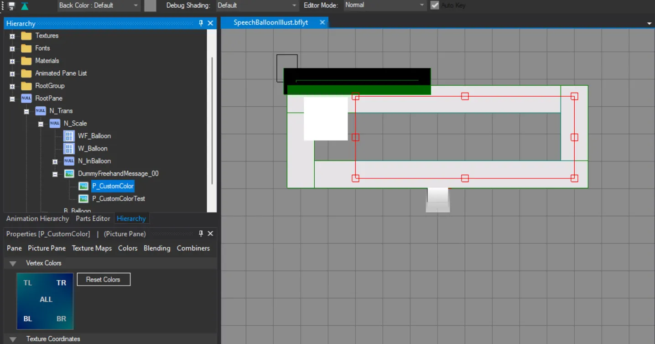Switch to the Animation Hierarchy tab

click(37, 219)
